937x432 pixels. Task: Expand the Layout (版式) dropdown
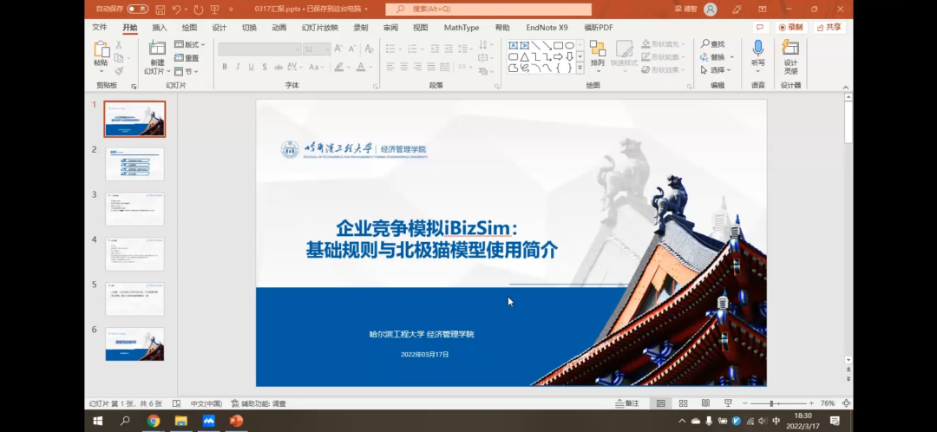(191, 44)
